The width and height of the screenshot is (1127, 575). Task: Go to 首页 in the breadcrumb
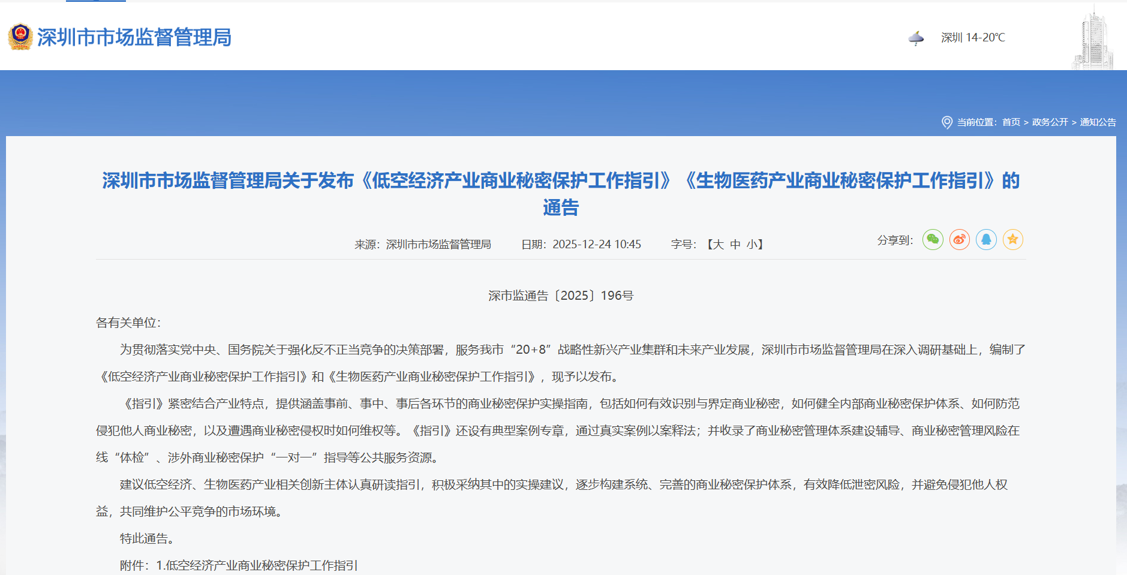click(x=1011, y=122)
